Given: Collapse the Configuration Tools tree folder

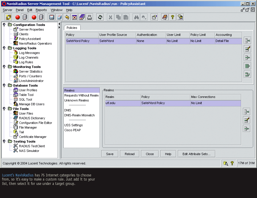Looking at the screenshot, I should click(x=4, y=25).
